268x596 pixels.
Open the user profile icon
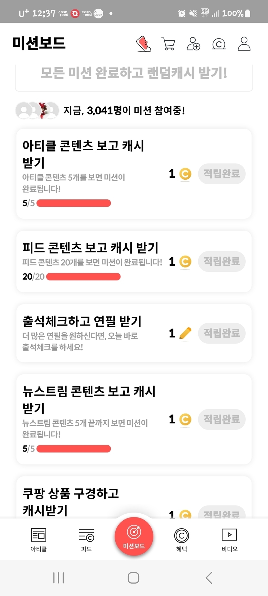pos(244,44)
